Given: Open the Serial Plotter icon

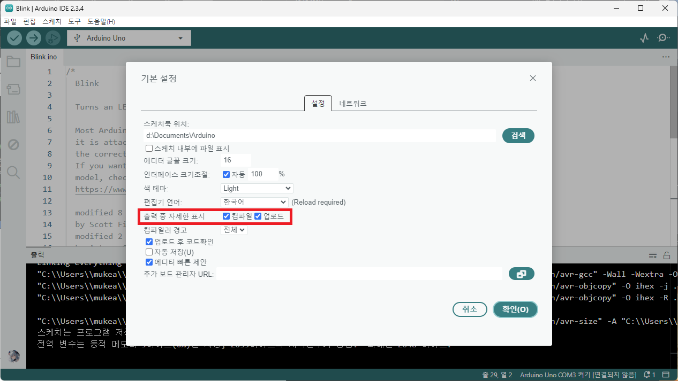Looking at the screenshot, I should click(x=645, y=38).
